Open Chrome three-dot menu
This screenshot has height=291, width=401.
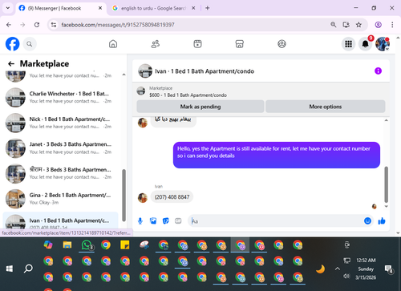[392, 25]
